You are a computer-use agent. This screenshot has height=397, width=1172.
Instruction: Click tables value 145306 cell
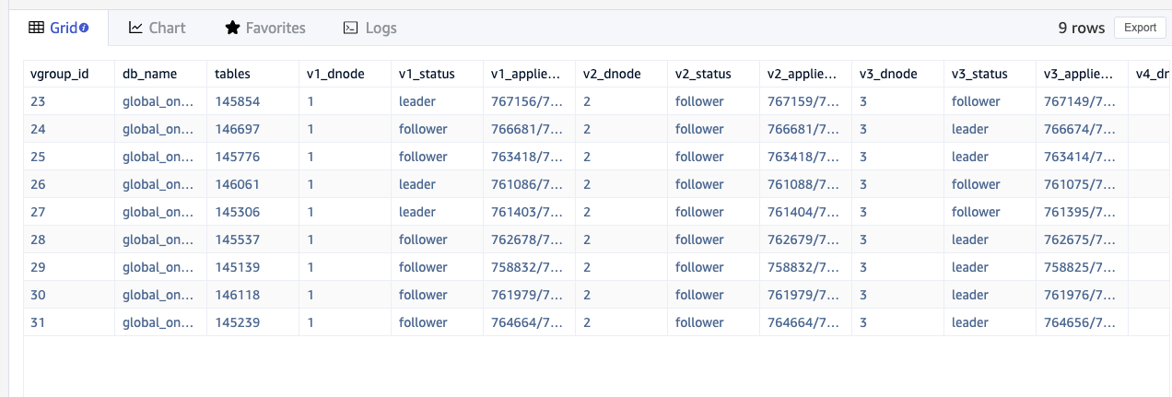pyautogui.click(x=238, y=212)
